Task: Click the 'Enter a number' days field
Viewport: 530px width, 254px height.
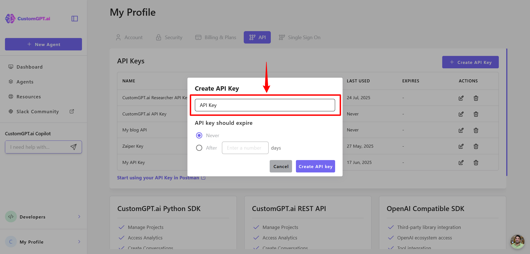Action: coord(245,148)
